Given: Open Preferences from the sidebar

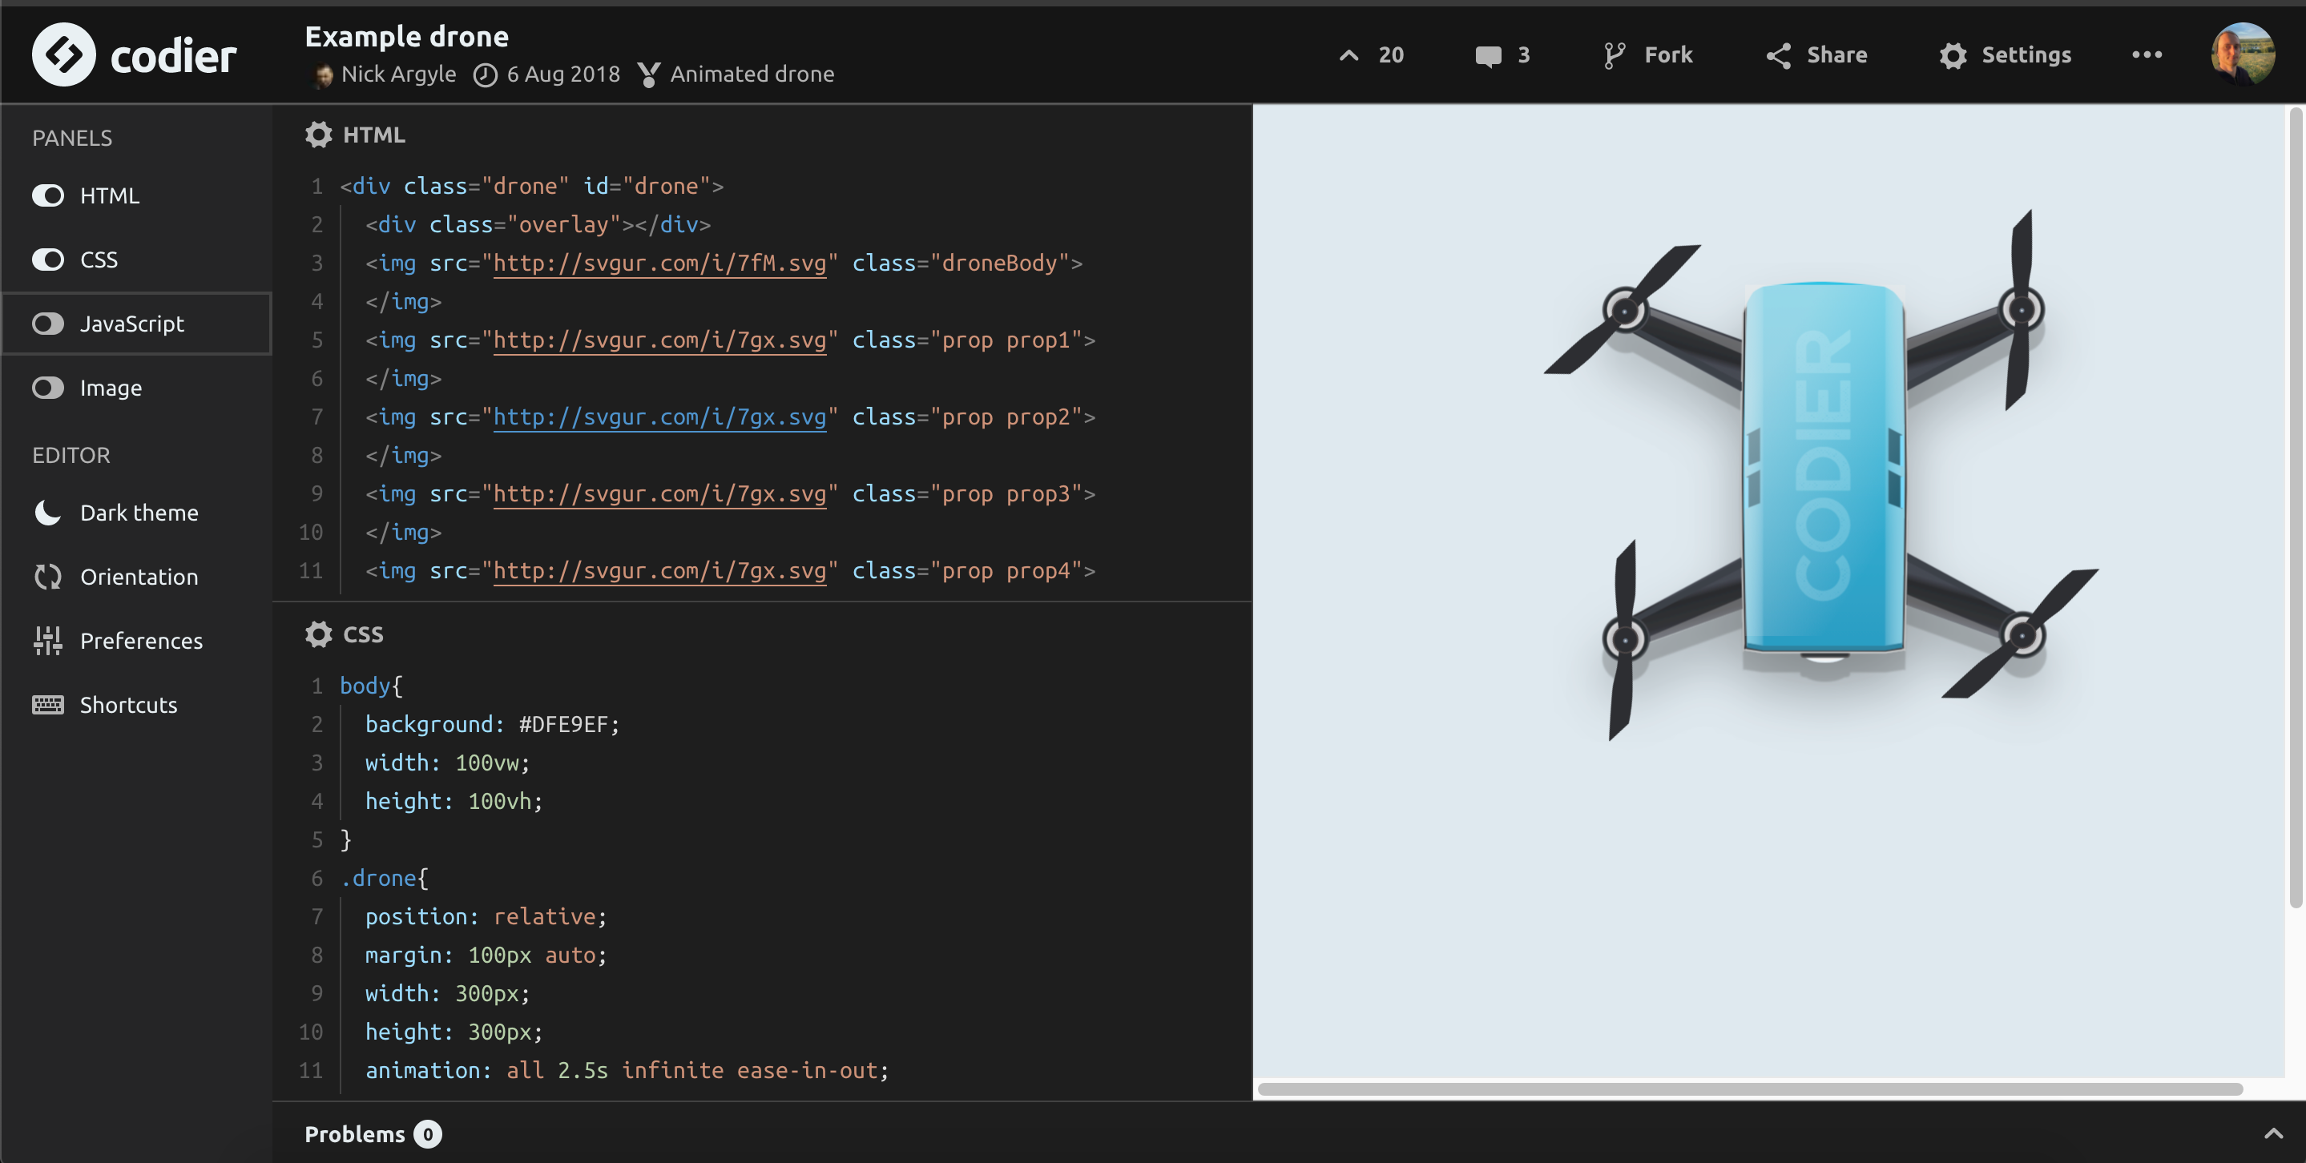Looking at the screenshot, I should point(140,641).
